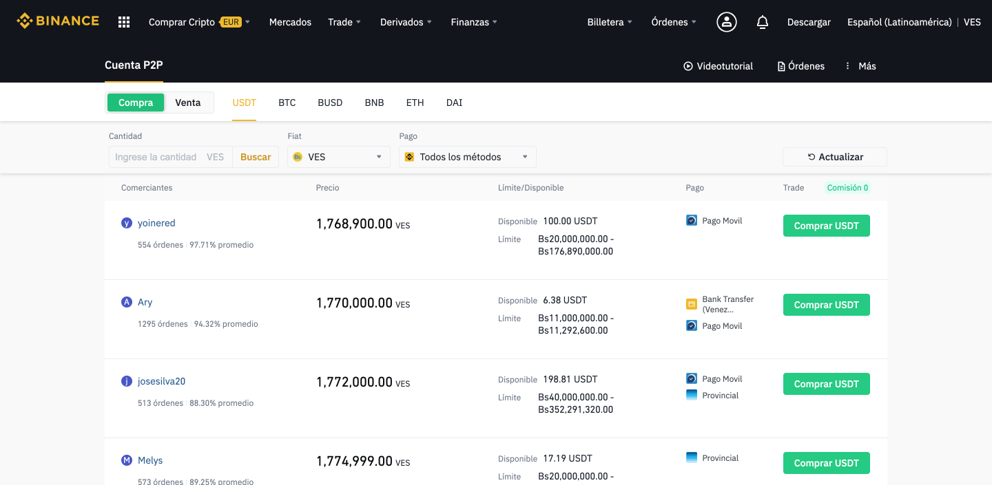
Task: Open the Más three-dot menu
Action: click(848, 66)
